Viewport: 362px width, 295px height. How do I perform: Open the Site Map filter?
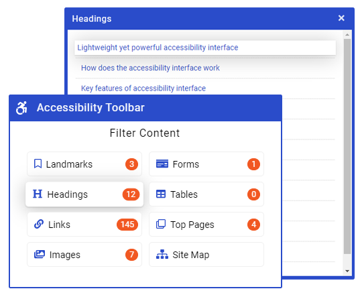coord(206,254)
